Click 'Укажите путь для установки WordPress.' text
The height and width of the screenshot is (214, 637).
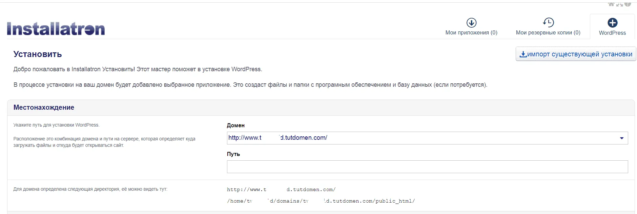pyautogui.click(x=56, y=125)
